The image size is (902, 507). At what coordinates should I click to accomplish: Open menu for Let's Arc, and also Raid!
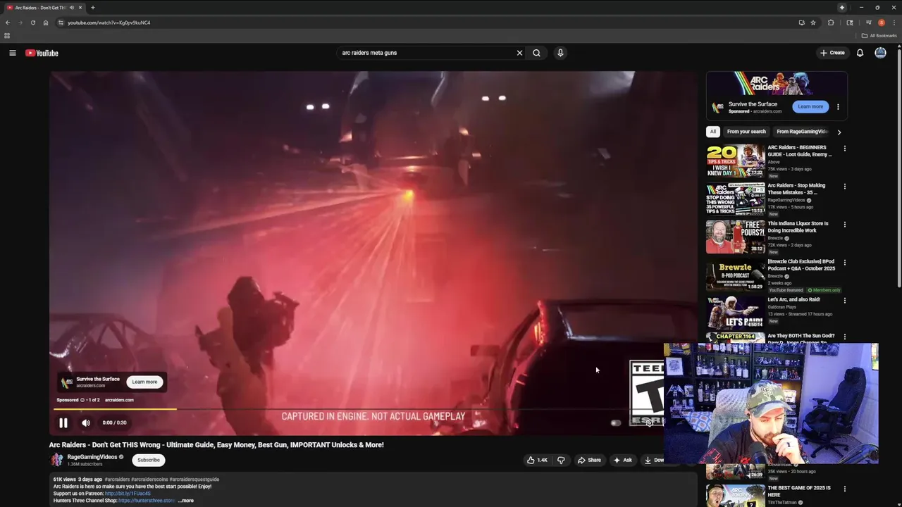coord(844,301)
